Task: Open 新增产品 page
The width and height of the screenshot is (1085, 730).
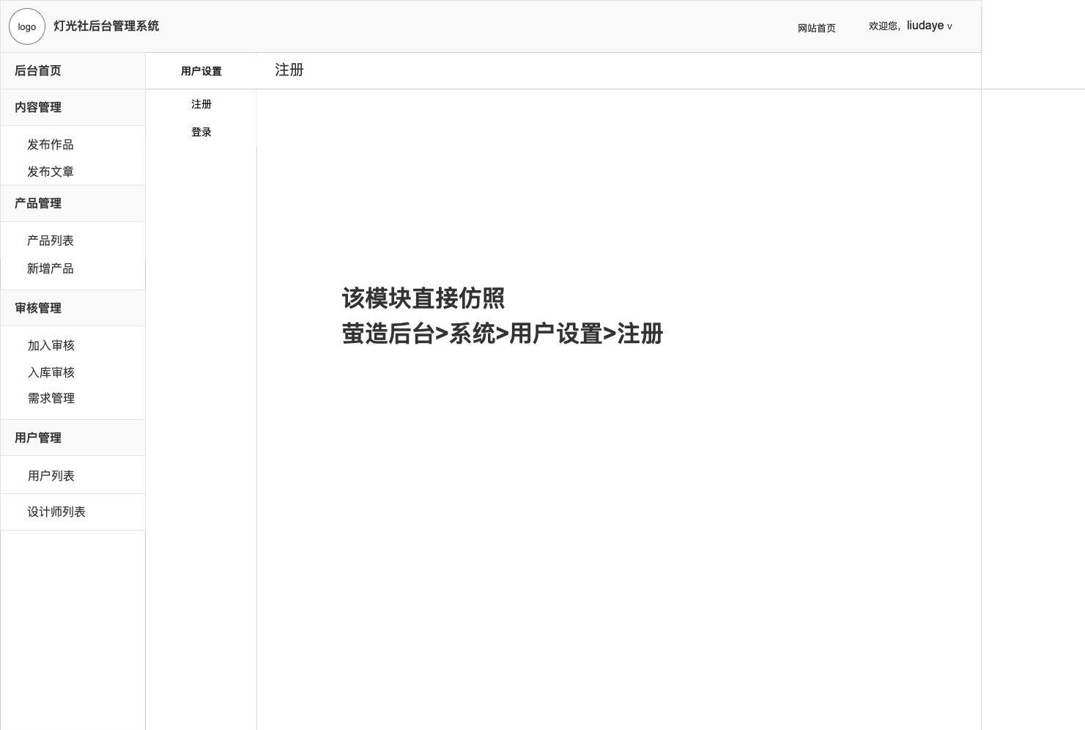Action: pos(51,268)
